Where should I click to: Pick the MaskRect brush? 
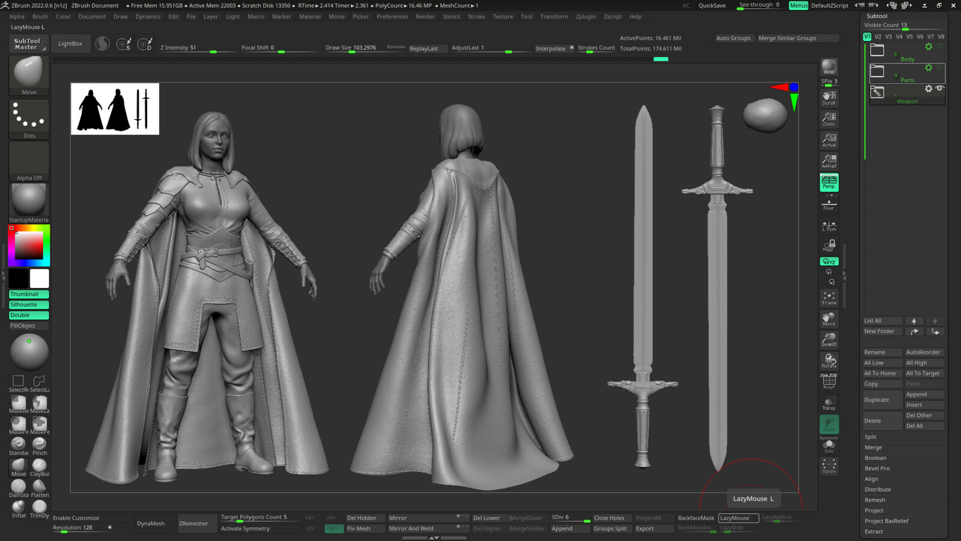tap(19, 405)
